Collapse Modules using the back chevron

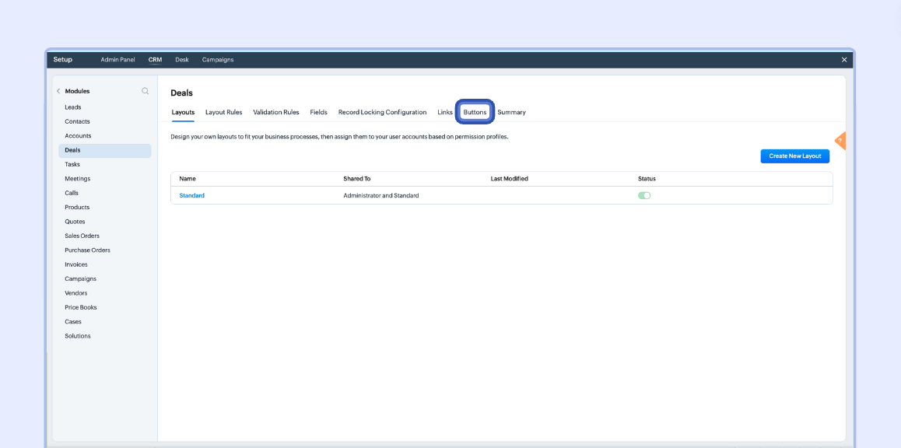click(x=58, y=91)
